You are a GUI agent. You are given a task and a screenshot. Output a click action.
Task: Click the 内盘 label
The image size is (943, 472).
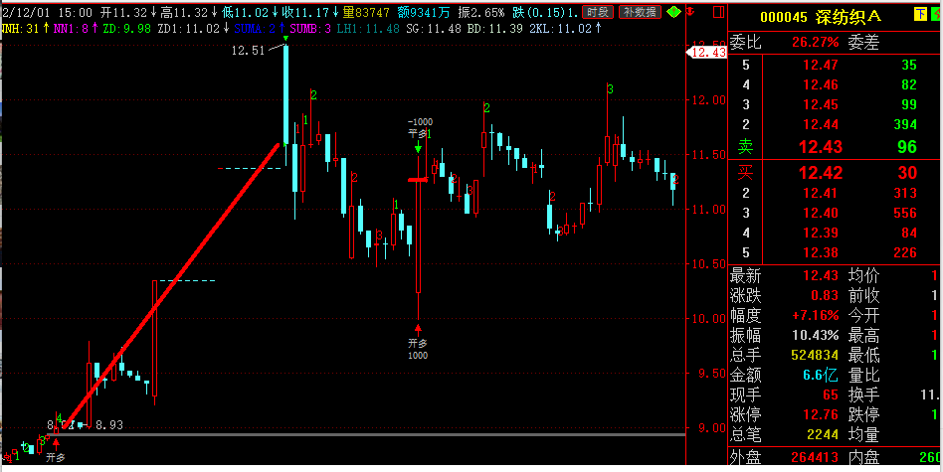pyautogui.click(x=863, y=457)
